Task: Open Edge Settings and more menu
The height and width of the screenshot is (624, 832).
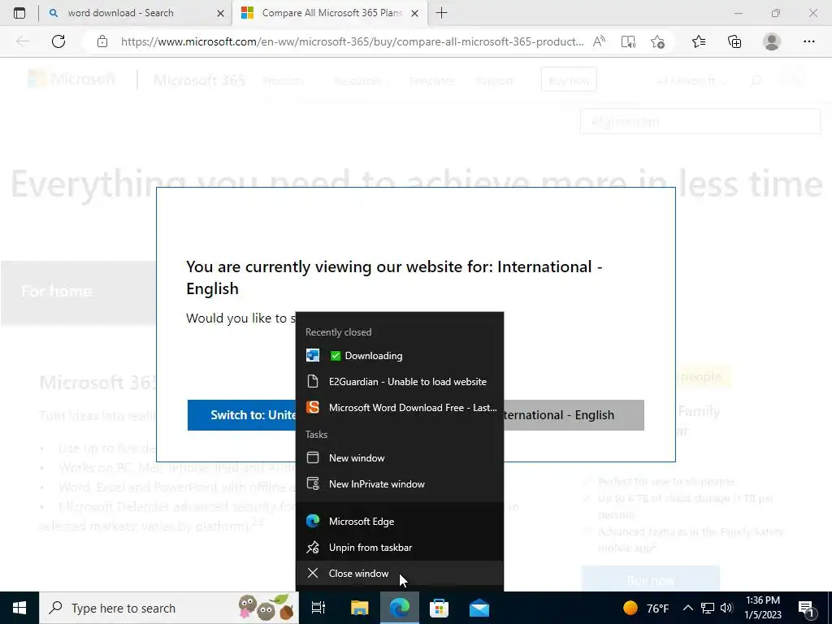Action: [x=808, y=41]
